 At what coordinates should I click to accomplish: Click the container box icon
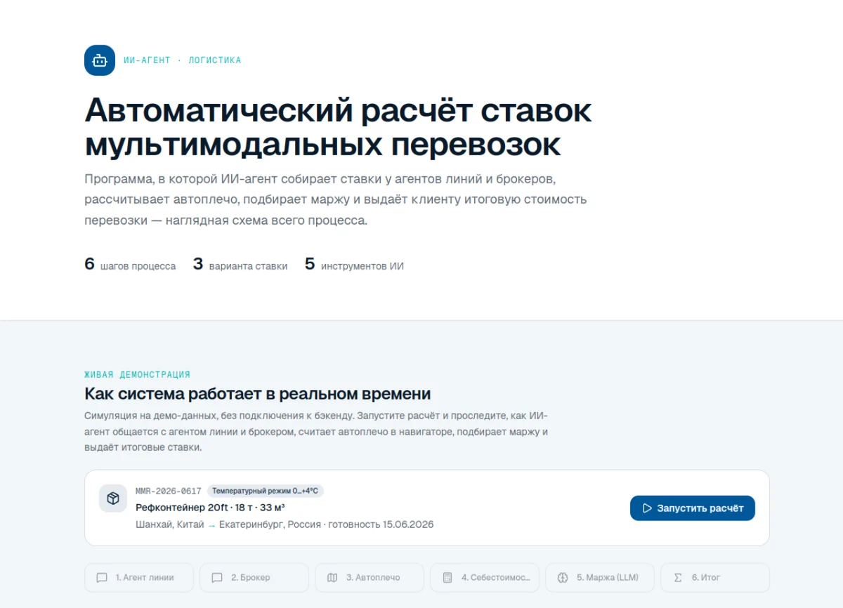point(113,498)
